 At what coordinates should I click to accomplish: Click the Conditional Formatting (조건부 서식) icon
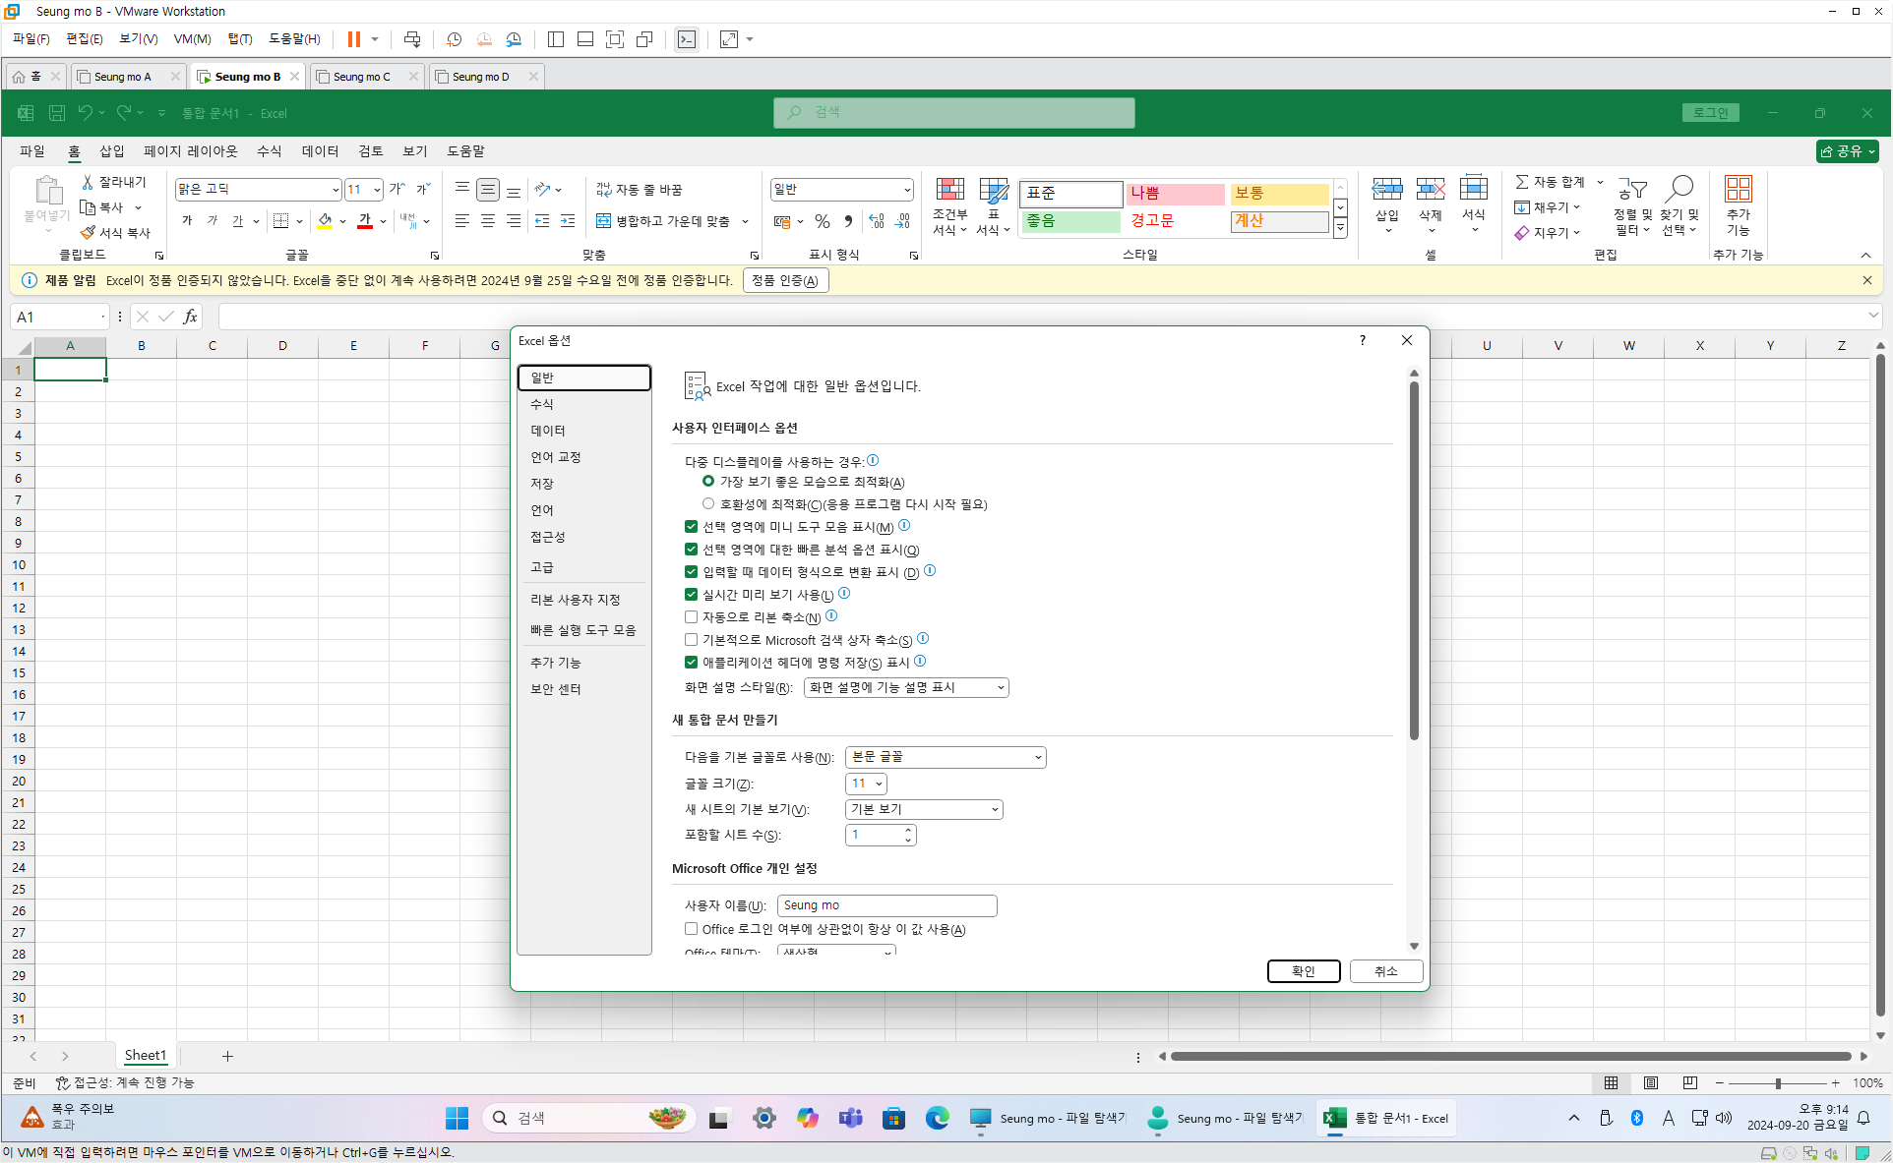(949, 191)
